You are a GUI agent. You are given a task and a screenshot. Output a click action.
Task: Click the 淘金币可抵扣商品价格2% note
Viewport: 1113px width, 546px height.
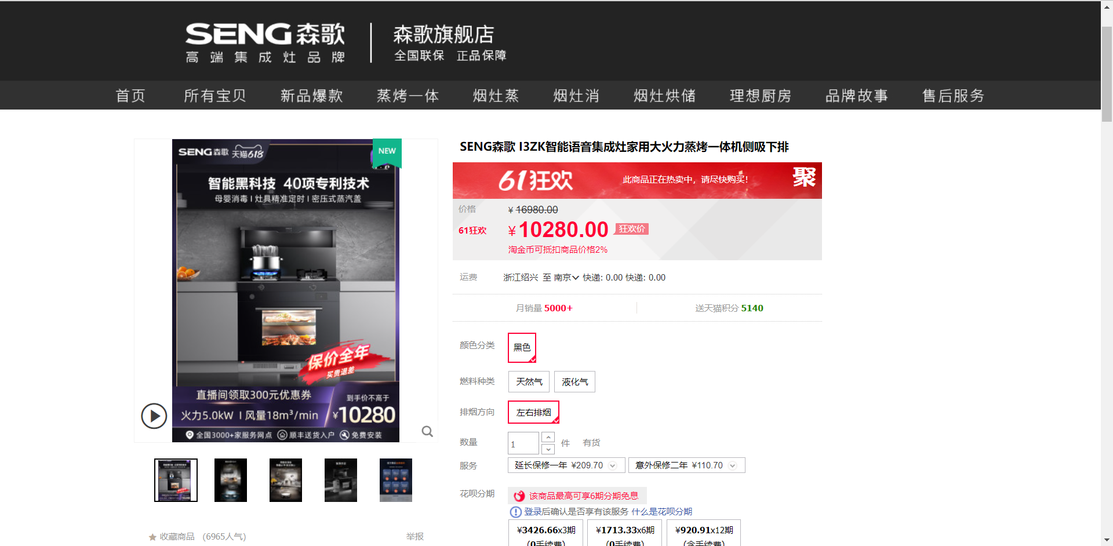coord(558,250)
